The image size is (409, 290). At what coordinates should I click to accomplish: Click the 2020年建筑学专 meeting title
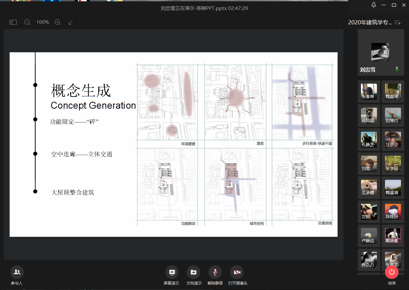370,22
